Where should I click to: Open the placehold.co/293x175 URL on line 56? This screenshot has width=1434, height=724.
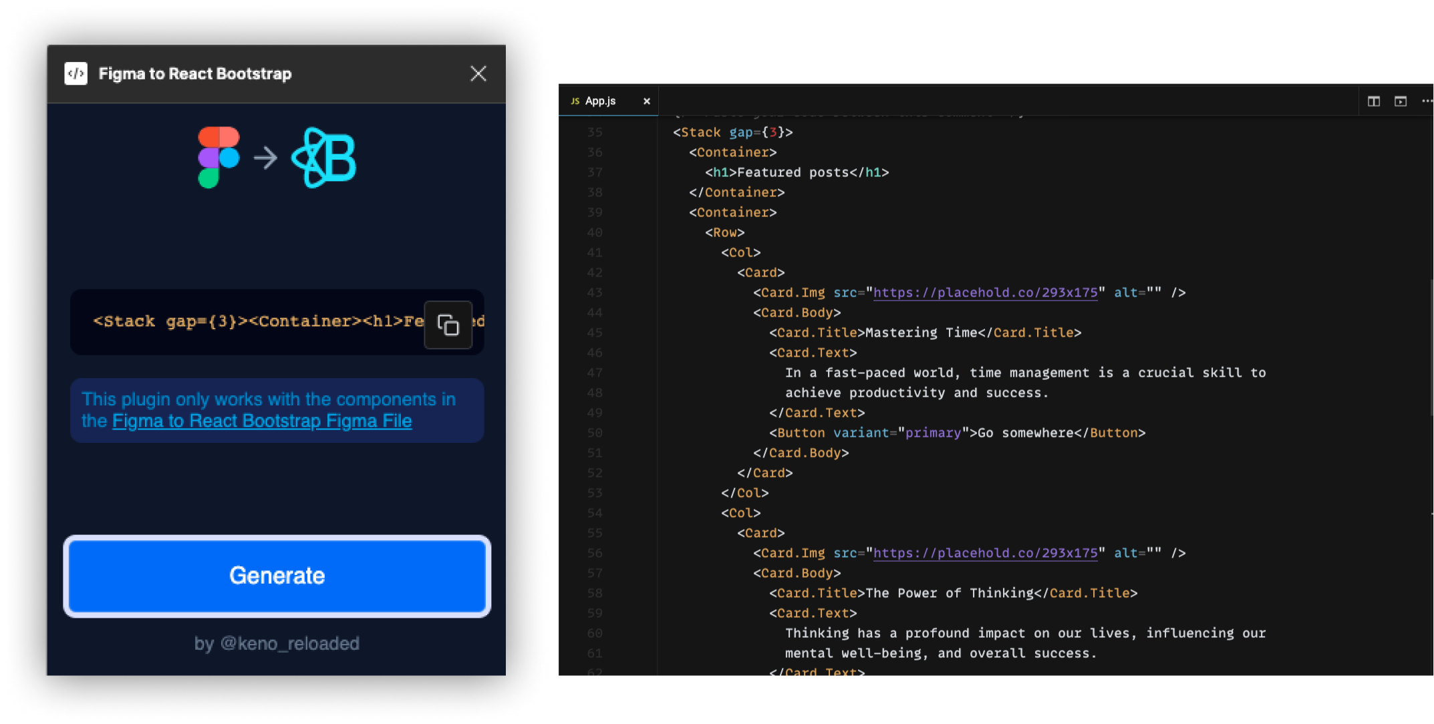986,553
